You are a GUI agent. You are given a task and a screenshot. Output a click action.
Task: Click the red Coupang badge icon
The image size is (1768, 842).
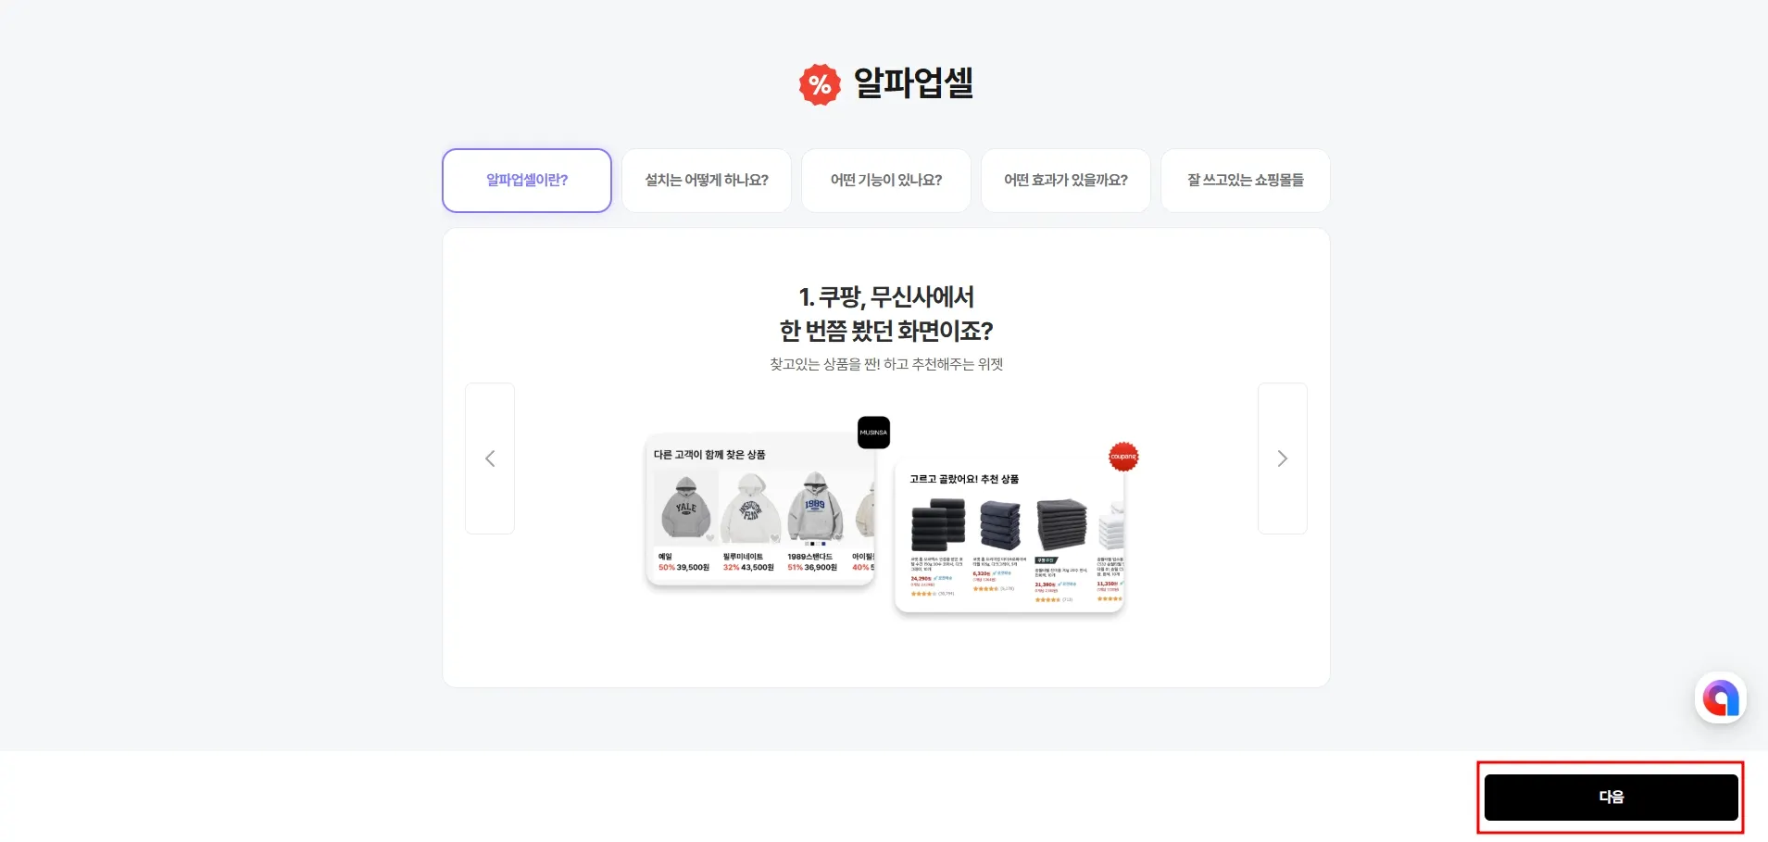[x=1123, y=457]
